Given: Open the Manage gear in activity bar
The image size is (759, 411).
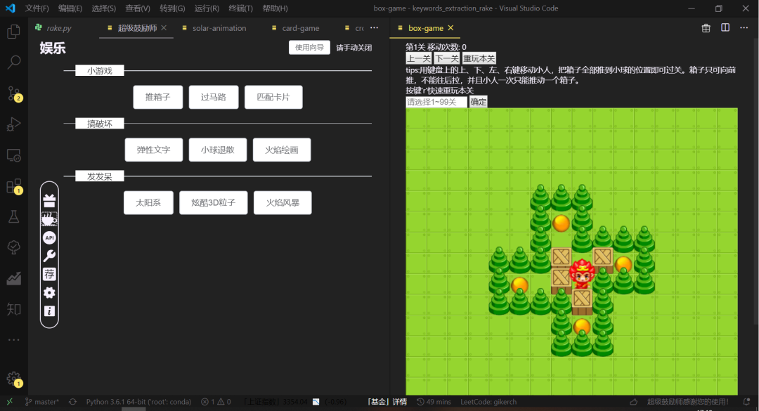Looking at the screenshot, I should [13, 378].
